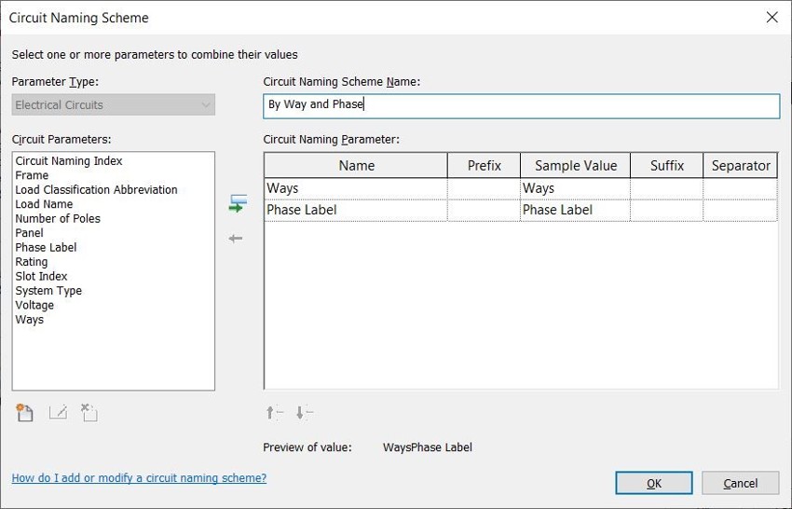Image resolution: width=792 pixels, height=509 pixels.
Task: Select System Type parameter
Action: (x=48, y=291)
